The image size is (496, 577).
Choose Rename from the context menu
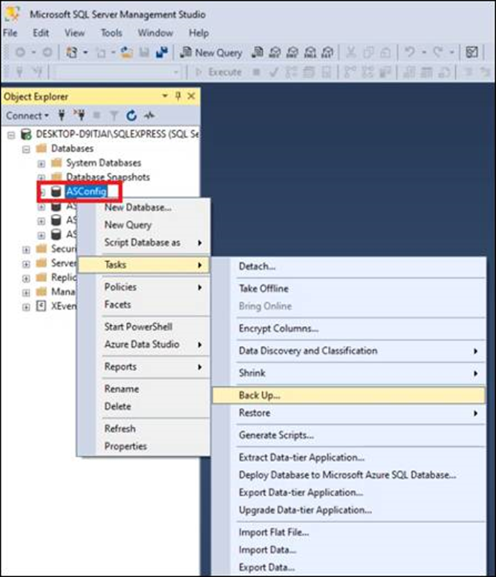click(x=145, y=389)
